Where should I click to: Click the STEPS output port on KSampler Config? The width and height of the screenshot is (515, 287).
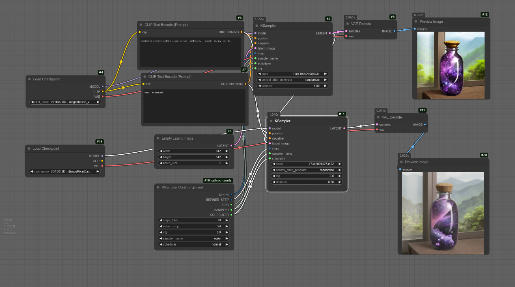[x=231, y=195]
